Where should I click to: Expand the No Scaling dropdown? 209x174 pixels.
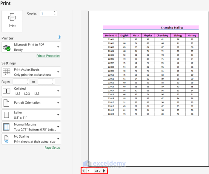pos(31,139)
